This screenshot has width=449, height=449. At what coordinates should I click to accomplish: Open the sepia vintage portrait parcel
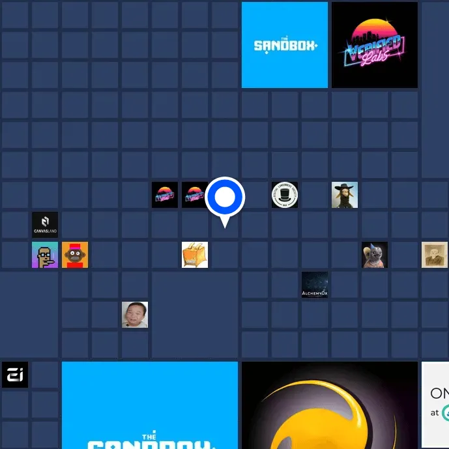(435, 255)
